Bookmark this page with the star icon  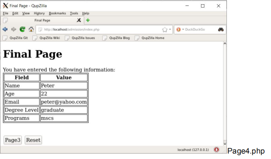tap(165, 29)
